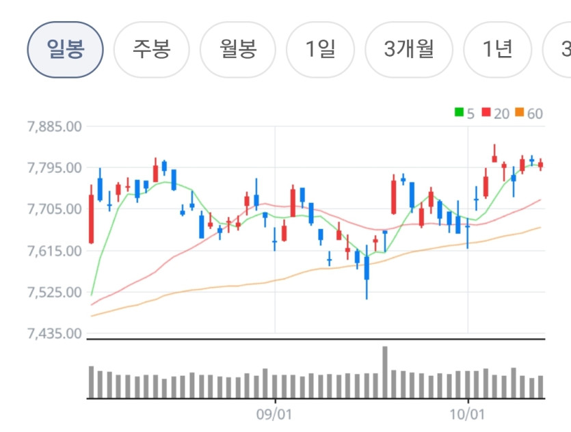This screenshot has width=571, height=432.
Task: Select the 1일 one-day range button
Action: (321, 49)
